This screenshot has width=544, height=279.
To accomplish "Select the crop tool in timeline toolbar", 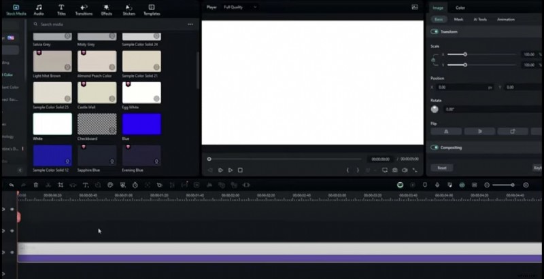I will click(x=60, y=185).
